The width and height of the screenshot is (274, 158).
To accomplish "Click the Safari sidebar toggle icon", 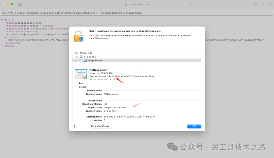I will 20,4.
